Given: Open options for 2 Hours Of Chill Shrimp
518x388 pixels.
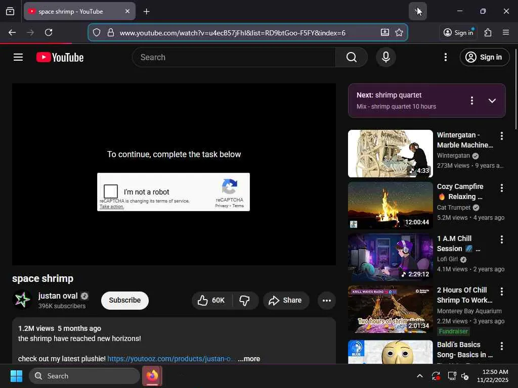Looking at the screenshot, I should point(501,292).
